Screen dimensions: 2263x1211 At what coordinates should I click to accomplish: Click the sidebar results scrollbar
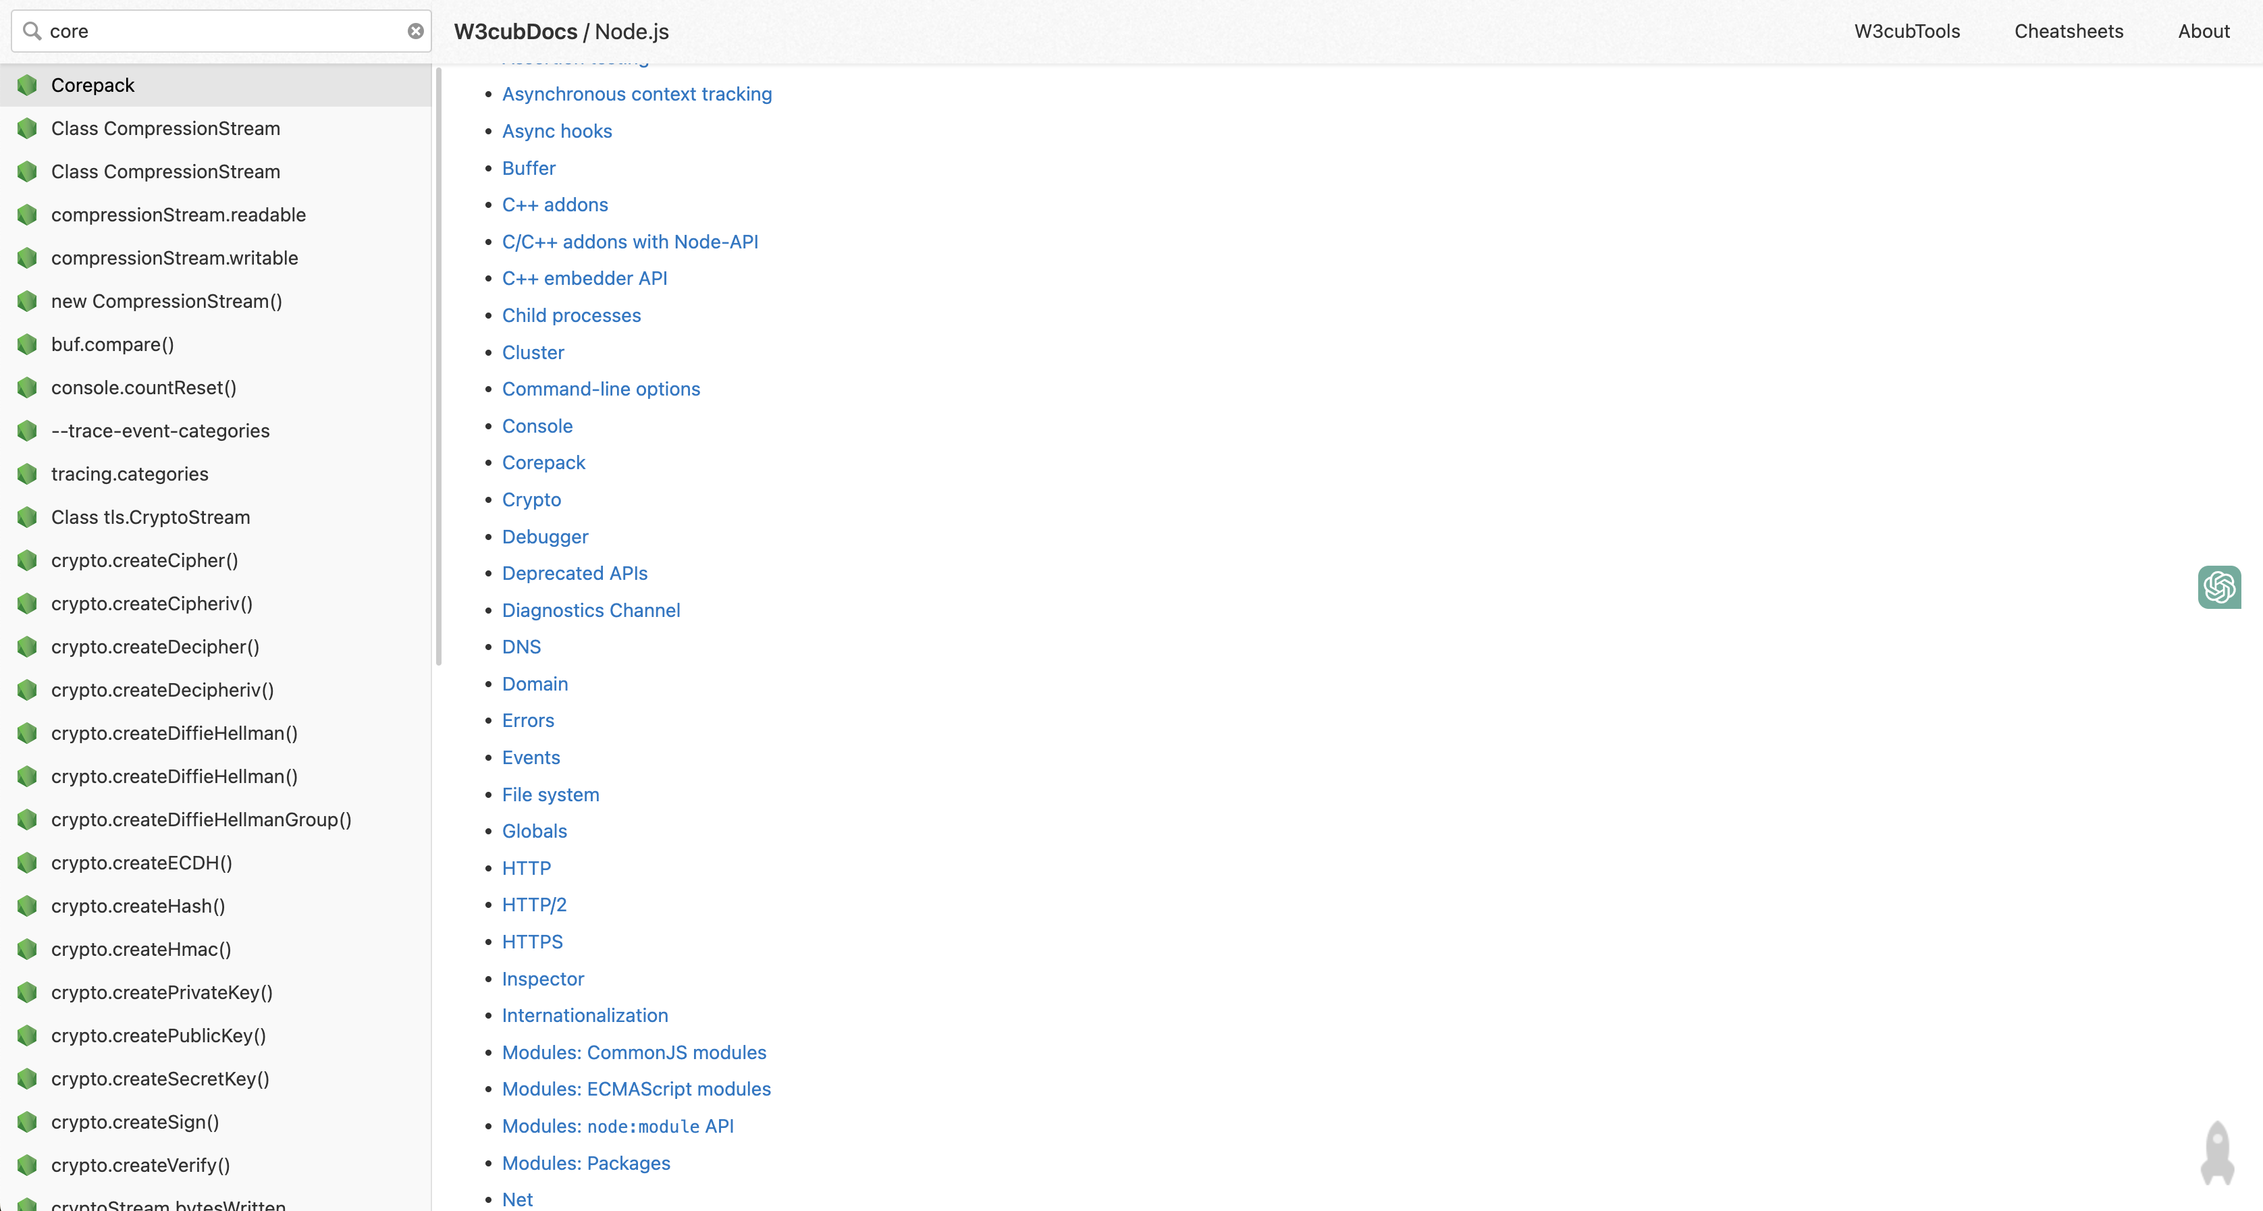(x=438, y=367)
